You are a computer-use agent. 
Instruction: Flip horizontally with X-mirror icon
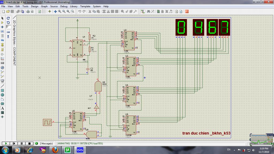click(8, 32)
